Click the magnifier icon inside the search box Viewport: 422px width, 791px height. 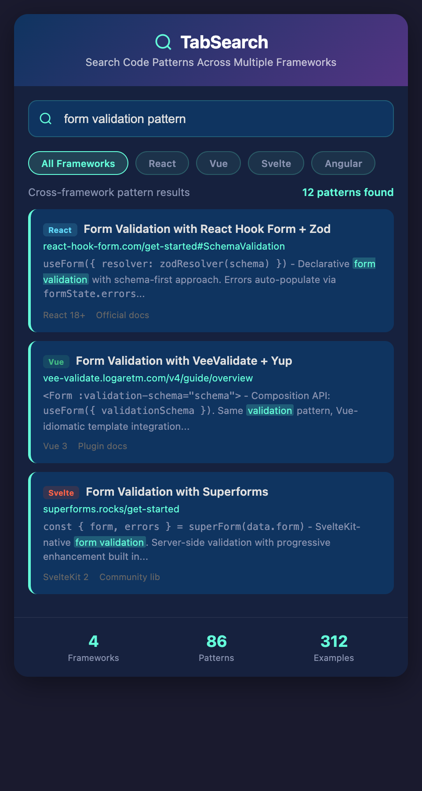pyautogui.click(x=46, y=118)
